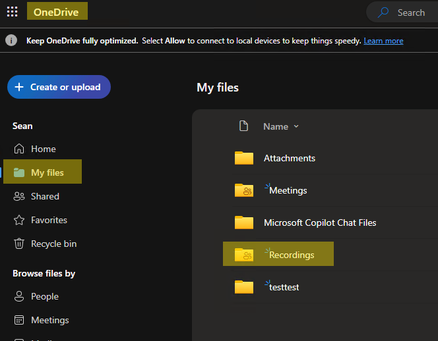
Task: Follow the Learn more link
Action: click(x=383, y=41)
